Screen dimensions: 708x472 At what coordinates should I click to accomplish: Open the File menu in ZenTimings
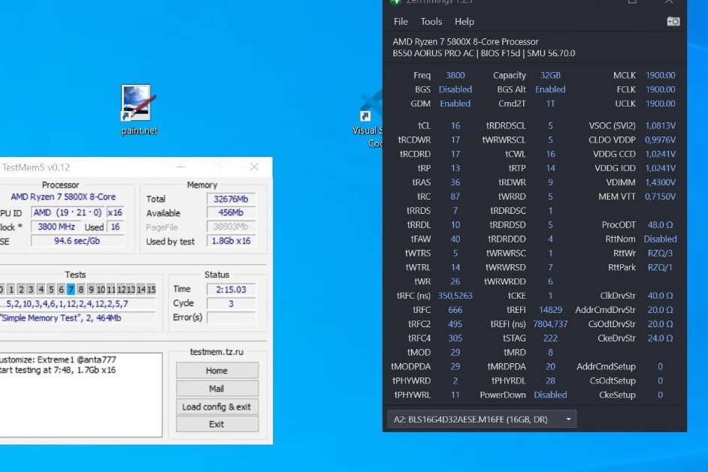(400, 22)
